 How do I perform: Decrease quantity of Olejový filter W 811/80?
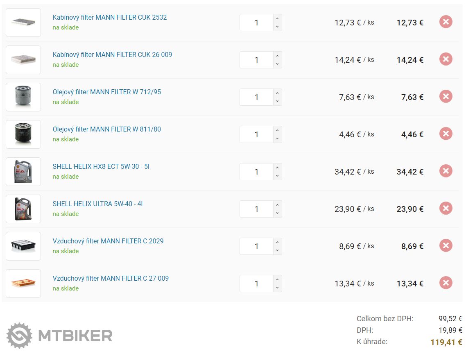[x=277, y=138]
